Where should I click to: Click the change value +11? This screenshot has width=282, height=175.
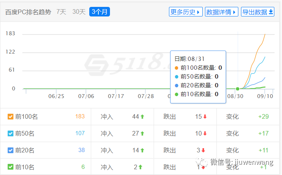click(264, 150)
